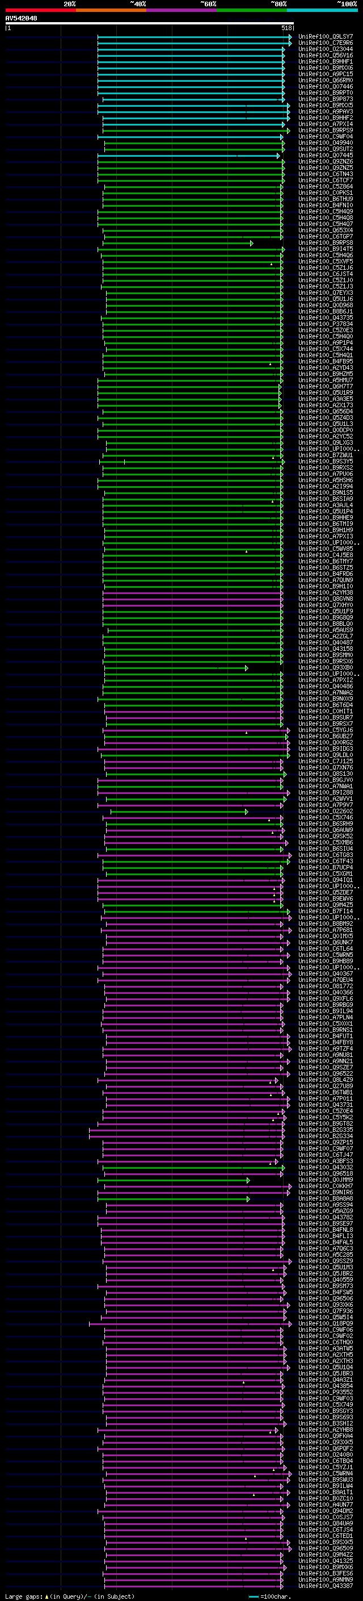Open hit UniRef100_B9HHF2
Viewport: 363px width, 1601px height.
click(326, 118)
